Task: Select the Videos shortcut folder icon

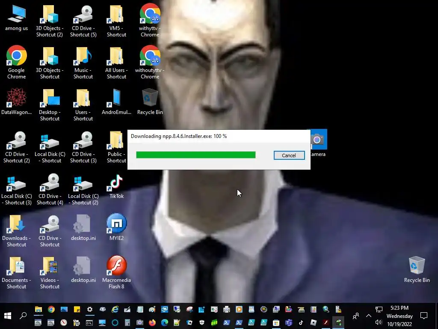Action: point(50,272)
